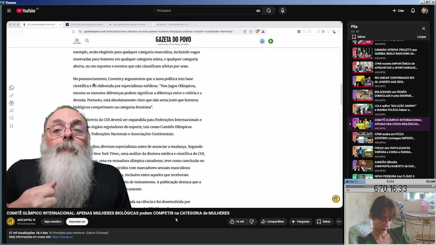Click the search icon on Gazeta page

pos(87,40)
